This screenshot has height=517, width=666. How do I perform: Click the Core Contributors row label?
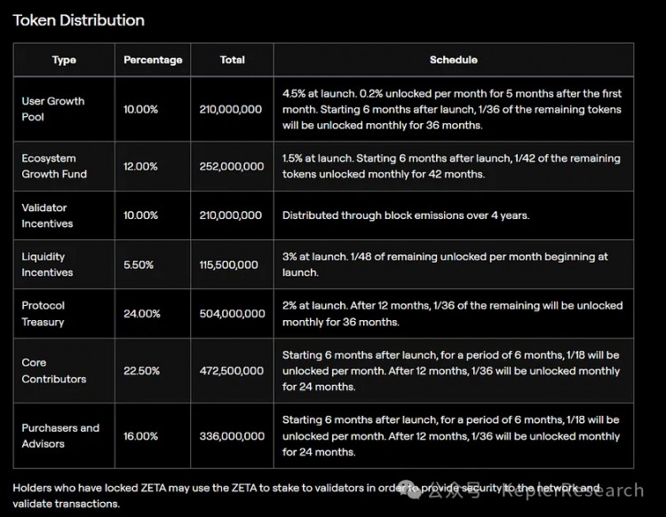click(54, 371)
